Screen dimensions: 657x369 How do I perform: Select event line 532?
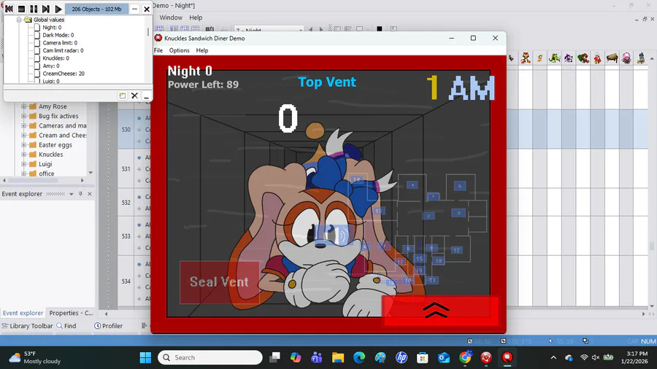pos(126,203)
